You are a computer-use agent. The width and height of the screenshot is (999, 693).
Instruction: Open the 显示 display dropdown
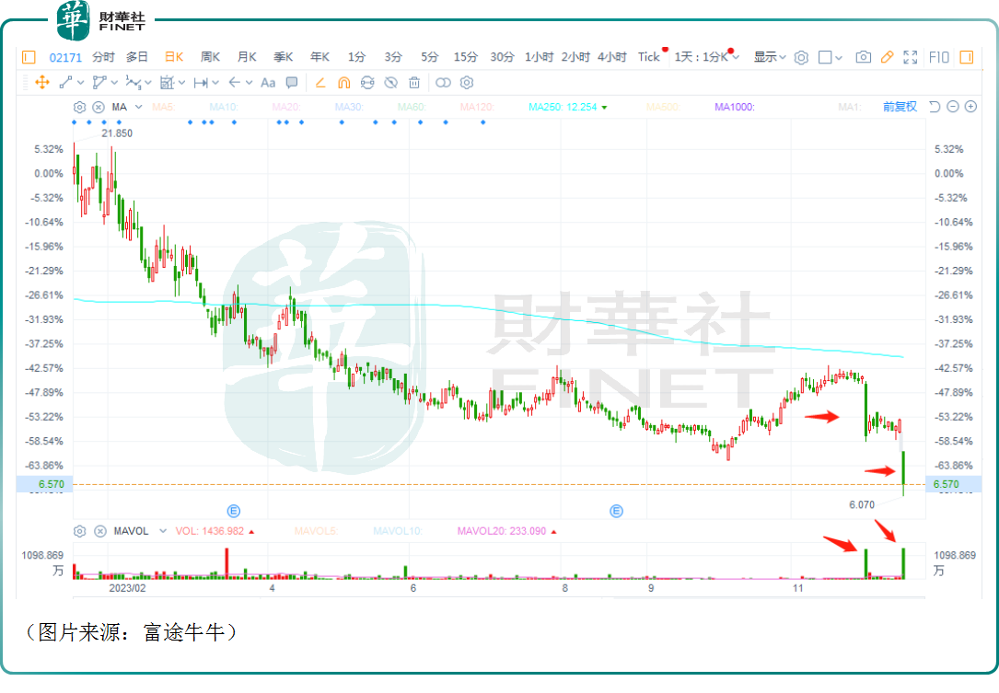770,57
